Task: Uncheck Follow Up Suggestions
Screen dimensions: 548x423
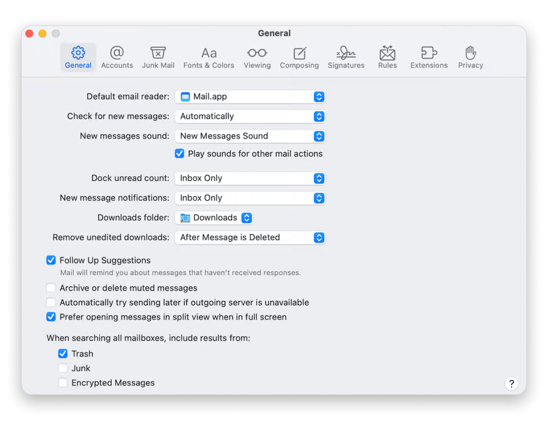Action: (x=51, y=260)
